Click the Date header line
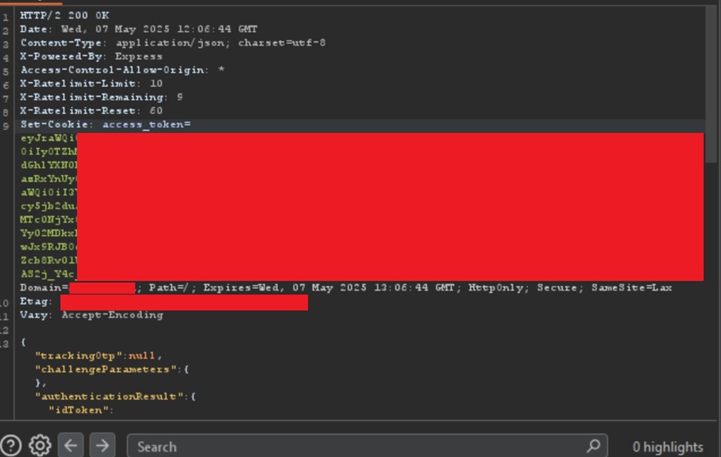This screenshot has height=457, width=721. (x=139, y=29)
